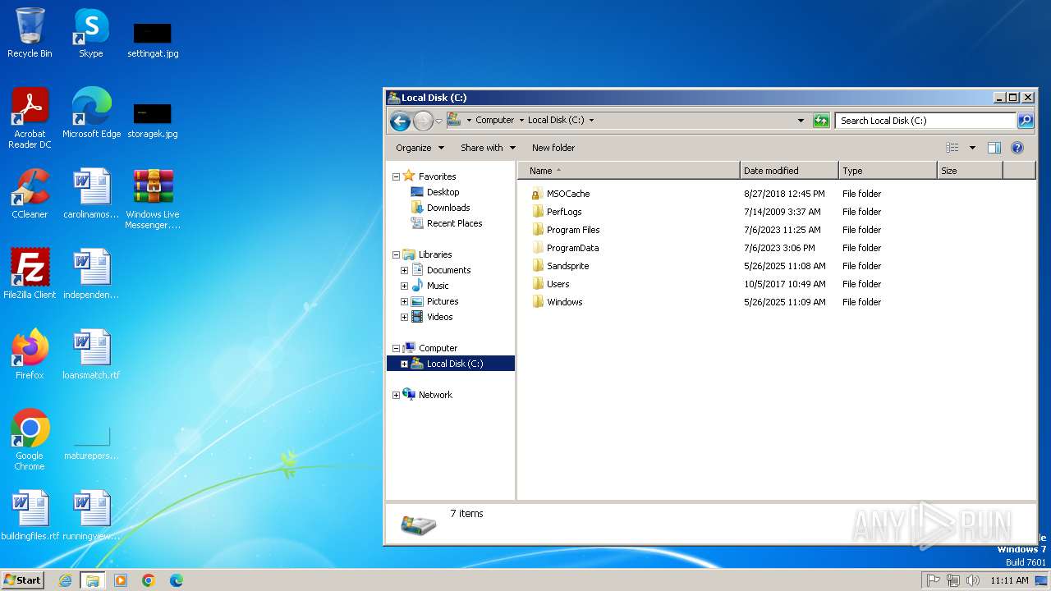The width and height of the screenshot is (1051, 591).
Task: Click the search magnifier icon
Action: (1026, 121)
